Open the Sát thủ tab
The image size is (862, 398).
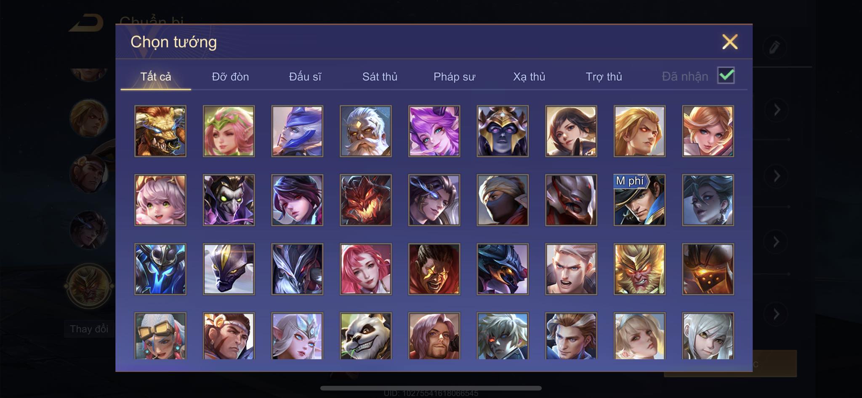point(380,76)
